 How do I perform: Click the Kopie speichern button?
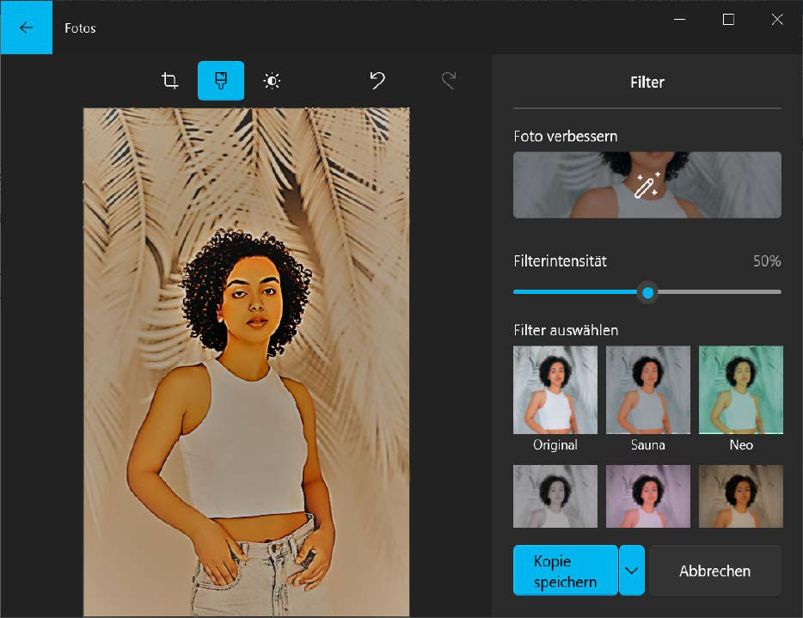pyautogui.click(x=565, y=570)
